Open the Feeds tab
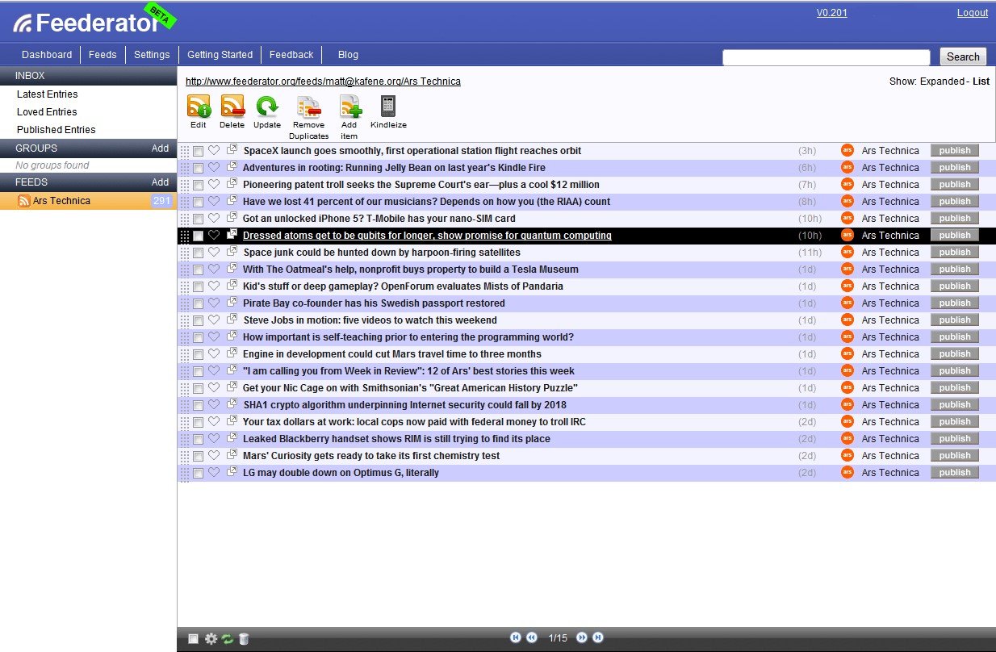The image size is (996, 652). [x=103, y=55]
